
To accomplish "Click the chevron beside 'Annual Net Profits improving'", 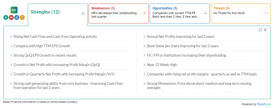I will (x=144, y=37).
